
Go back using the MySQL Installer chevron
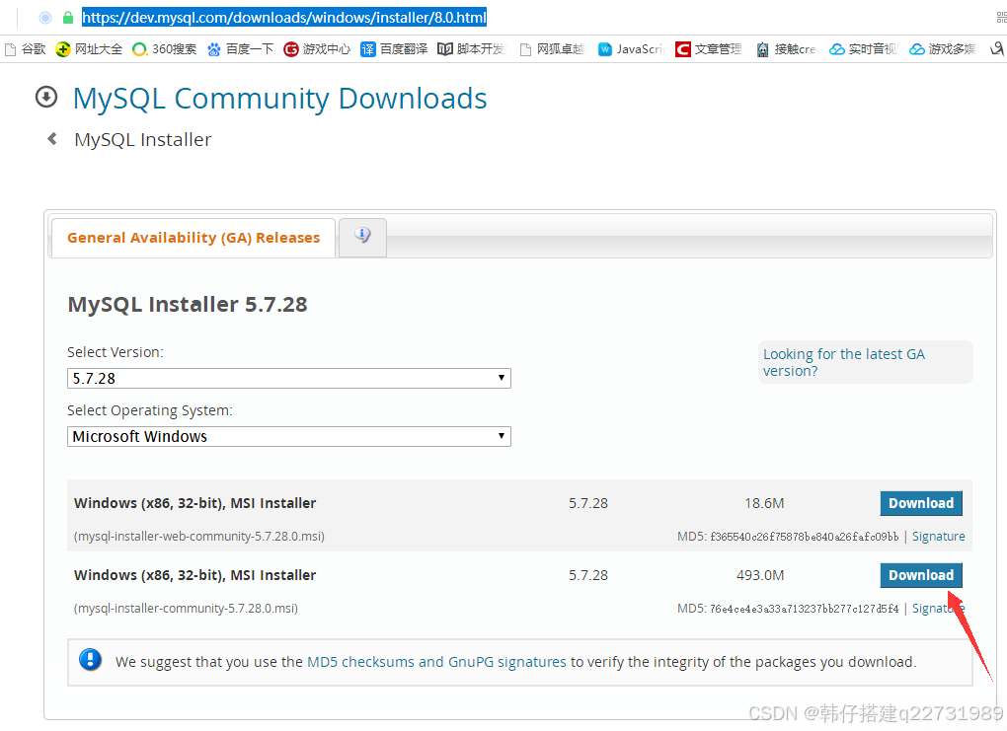(x=52, y=139)
